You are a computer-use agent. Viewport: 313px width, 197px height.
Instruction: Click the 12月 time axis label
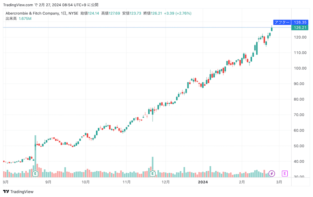[x=166, y=182]
